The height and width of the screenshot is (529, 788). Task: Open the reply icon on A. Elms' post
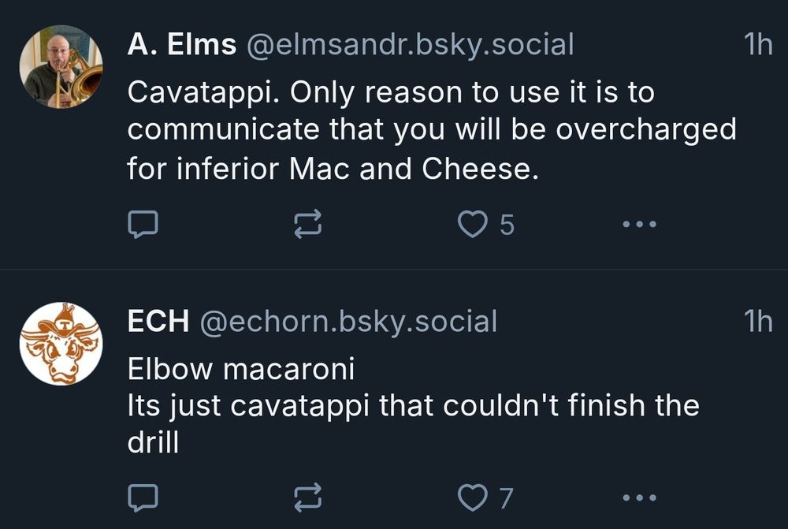click(143, 225)
